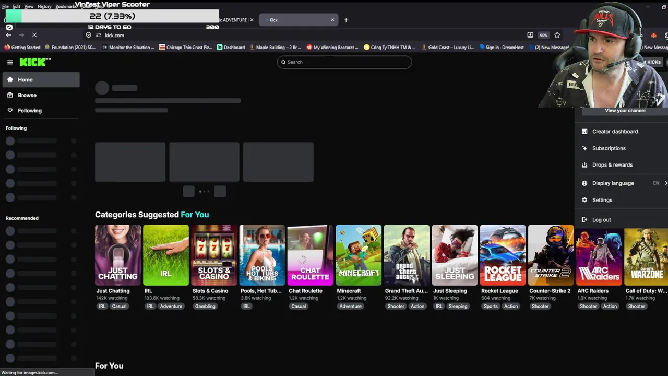
Task: Open Công Ty TNHH bookmark
Action: (x=389, y=48)
